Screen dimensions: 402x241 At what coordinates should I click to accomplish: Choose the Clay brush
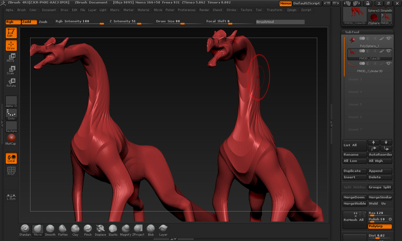[x=75, y=230]
